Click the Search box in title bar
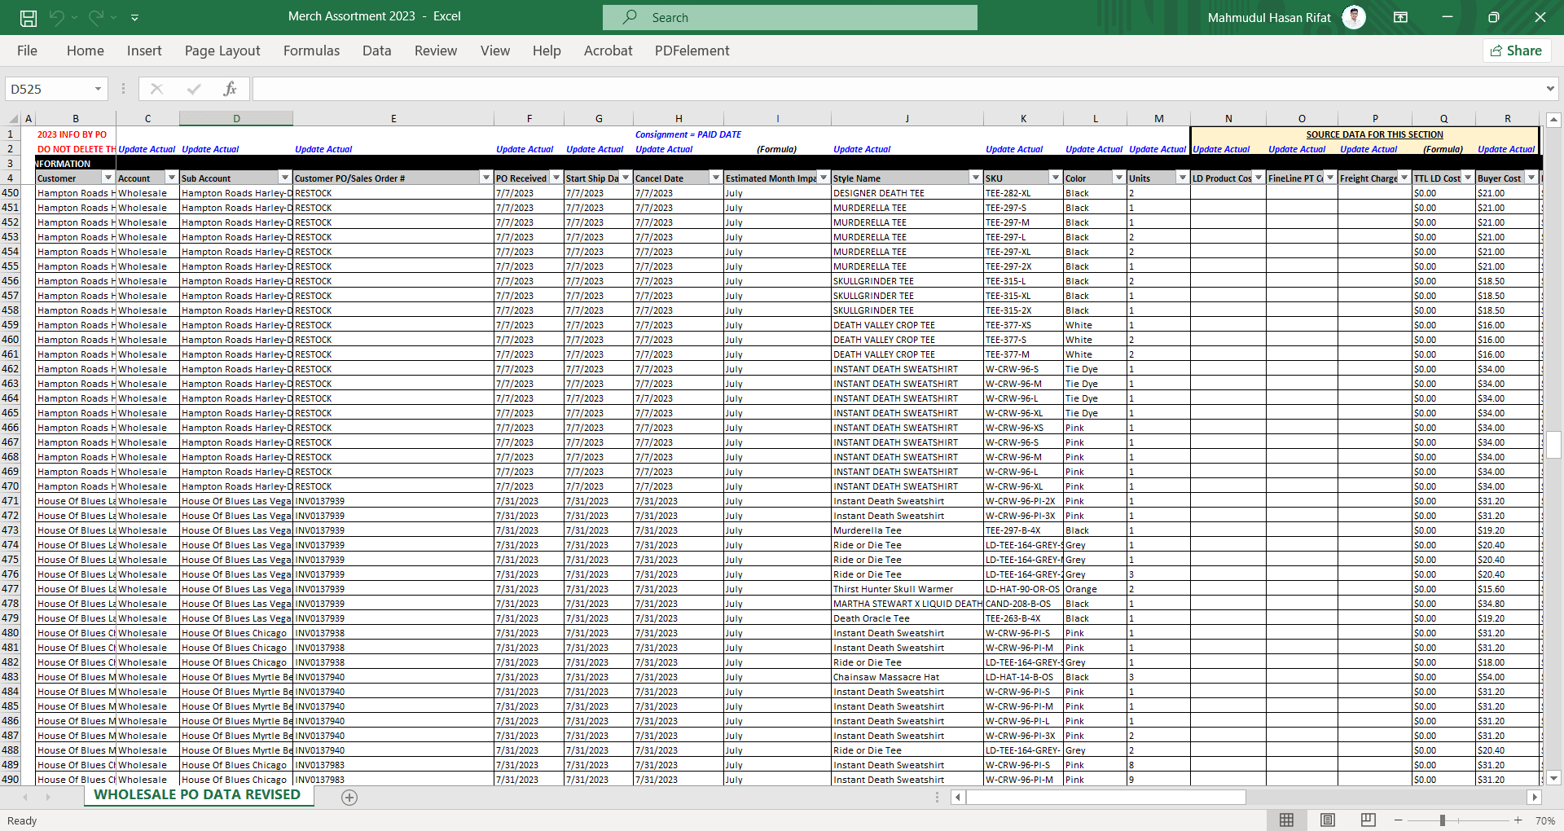 point(789,17)
